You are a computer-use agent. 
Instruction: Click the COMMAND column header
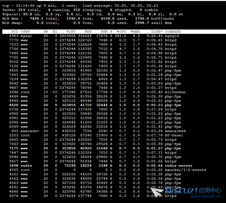point(173,32)
